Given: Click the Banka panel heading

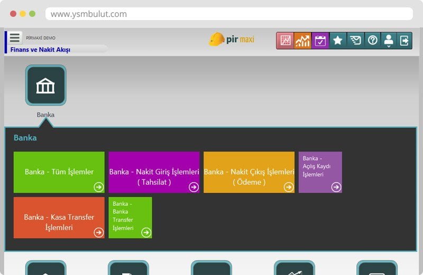Looking at the screenshot, I should coord(25,138).
